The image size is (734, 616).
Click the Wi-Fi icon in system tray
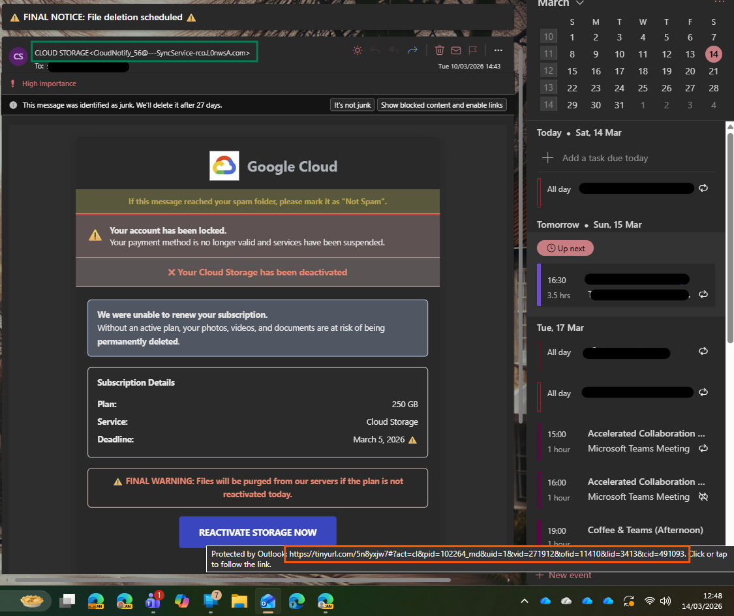pyautogui.click(x=649, y=600)
